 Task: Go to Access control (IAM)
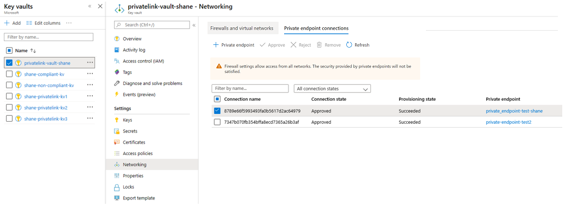143,61
